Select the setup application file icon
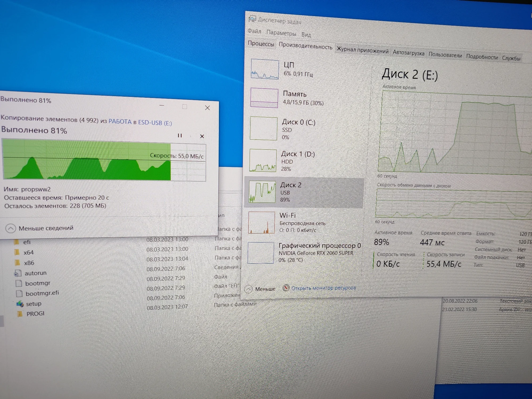The width and height of the screenshot is (532, 399). 20,304
